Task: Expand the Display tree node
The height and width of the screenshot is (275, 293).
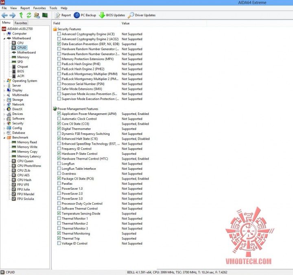Action: (x=4, y=90)
